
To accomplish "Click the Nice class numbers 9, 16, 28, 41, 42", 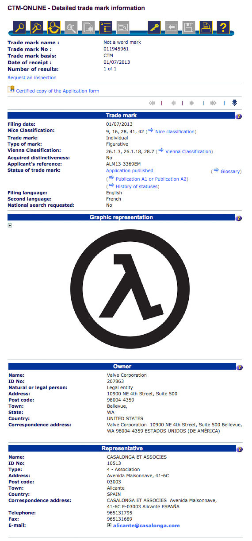I will (125, 131).
